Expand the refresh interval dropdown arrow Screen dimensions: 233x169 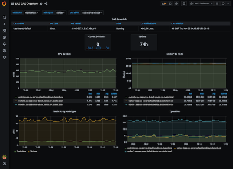click(228, 4)
